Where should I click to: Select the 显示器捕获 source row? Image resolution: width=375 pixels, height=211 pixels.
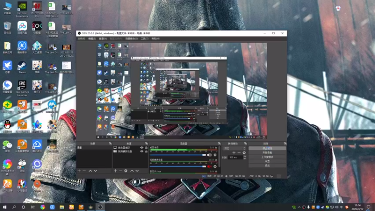[x=130, y=148]
